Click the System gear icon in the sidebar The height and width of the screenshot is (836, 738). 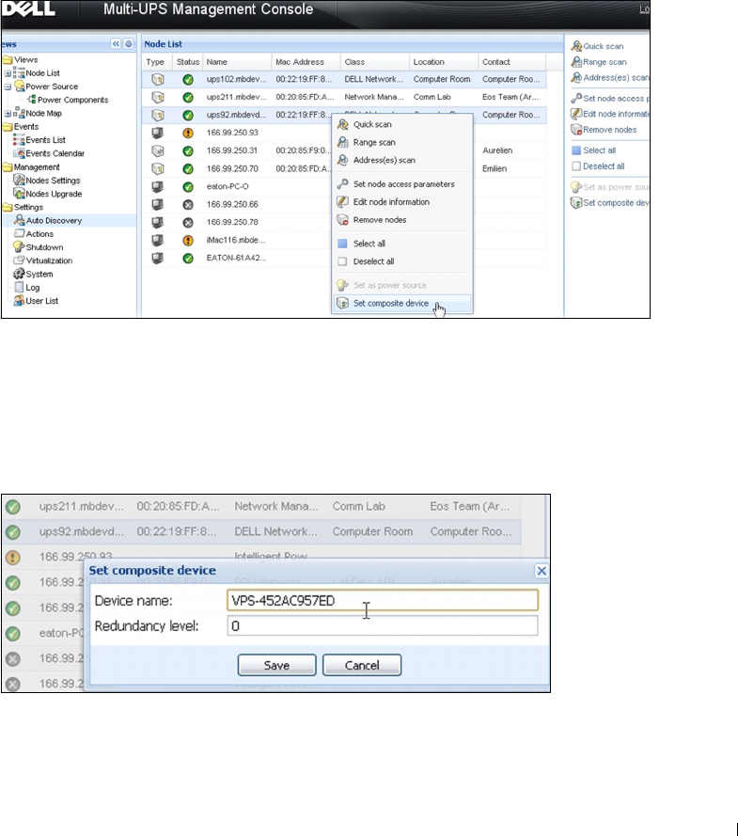(x=19, y=274)
